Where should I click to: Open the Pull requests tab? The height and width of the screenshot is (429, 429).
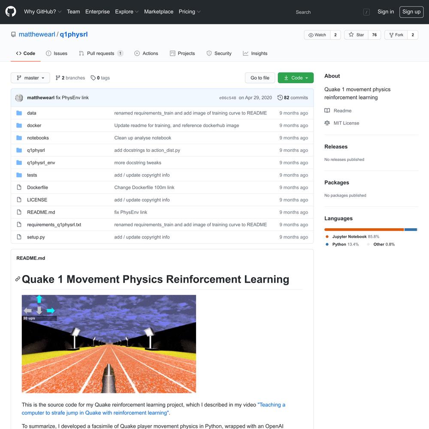click(x=101, y=53)
